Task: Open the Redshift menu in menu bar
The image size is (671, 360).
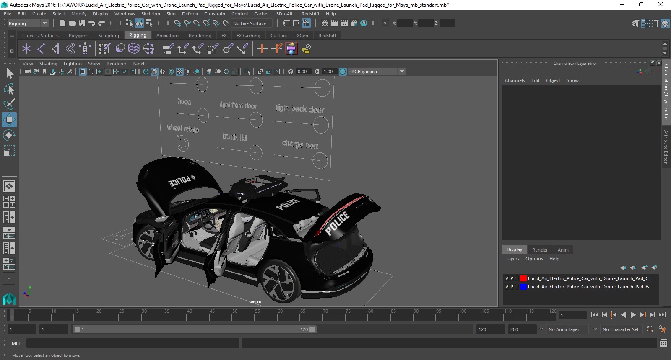Action: coord(310,14)
